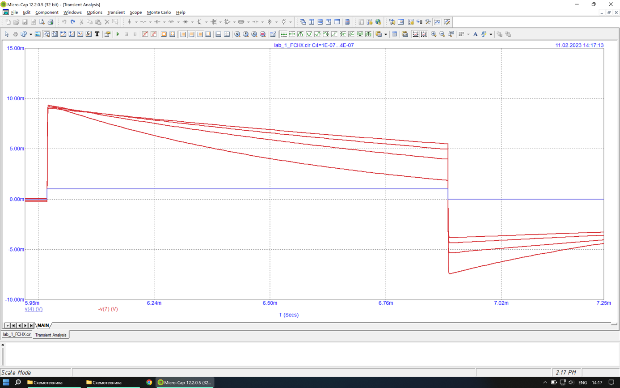Toggle the red Data Points button
The width and height of the screenshot is (620, 388).
145,34
